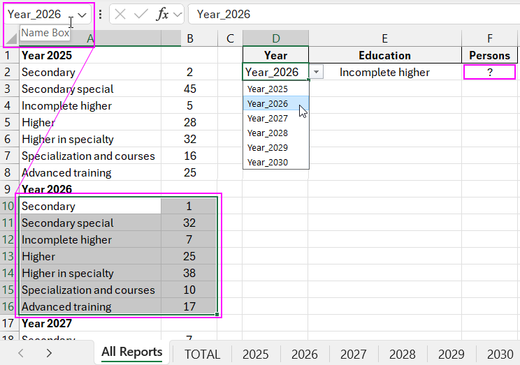The height and width of the screenshot is (365, 520).
Task: Open the 2025 sheet tab
Action: click(256, 355)
